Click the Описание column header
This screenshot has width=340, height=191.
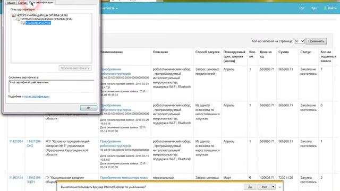[160, 52]
